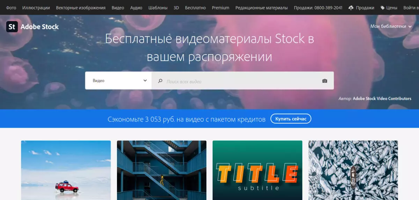Viewport: 419px width, 200px height.
Task: Click the Купить сейчас button
Action: click(x=291, y=119)
